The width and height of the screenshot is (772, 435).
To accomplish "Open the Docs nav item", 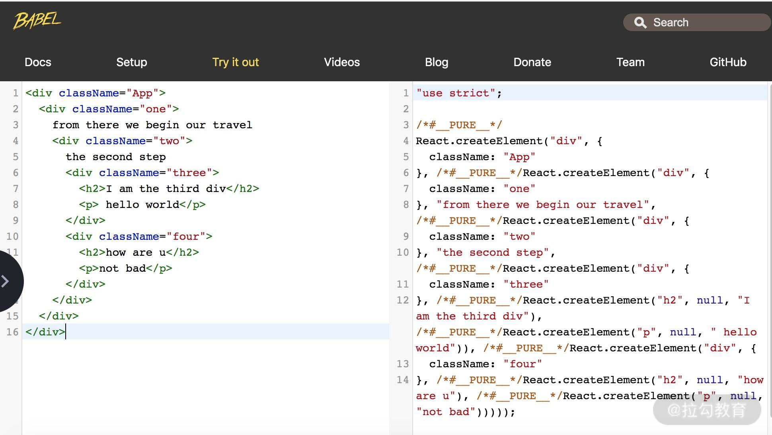I will pyautogui.click(x=38, y=62).
